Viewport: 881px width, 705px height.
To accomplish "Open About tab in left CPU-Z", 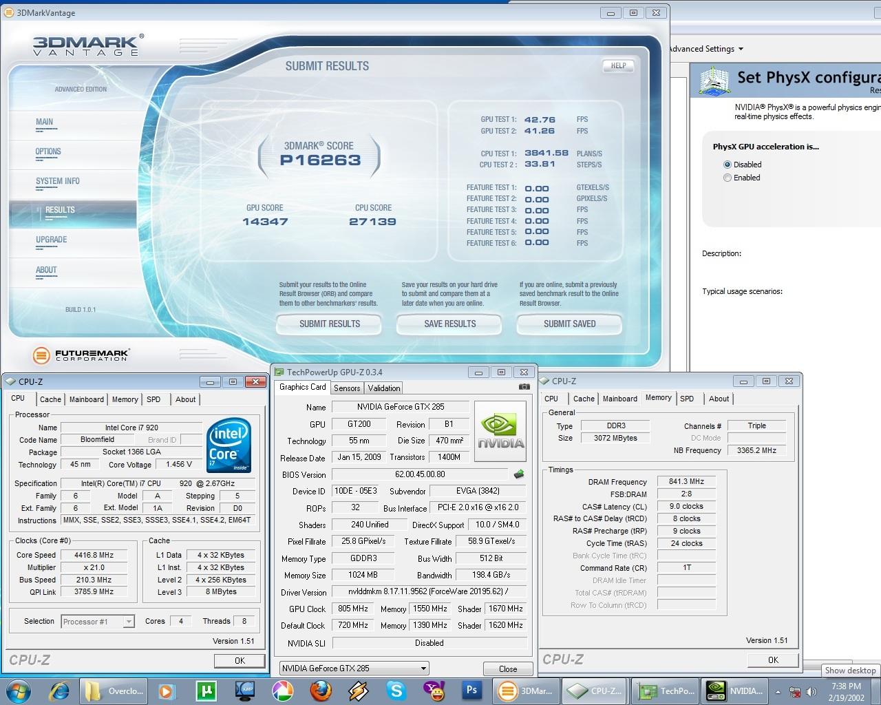I will 185,399.
